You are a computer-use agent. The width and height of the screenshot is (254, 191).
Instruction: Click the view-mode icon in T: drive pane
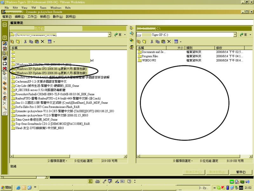point(50,42)
